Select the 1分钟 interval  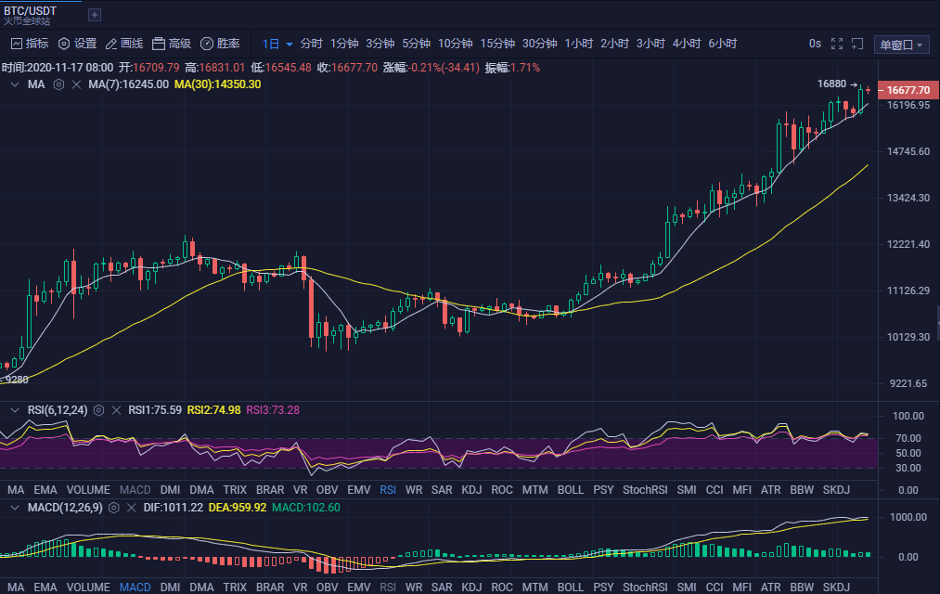coord(344,43)
